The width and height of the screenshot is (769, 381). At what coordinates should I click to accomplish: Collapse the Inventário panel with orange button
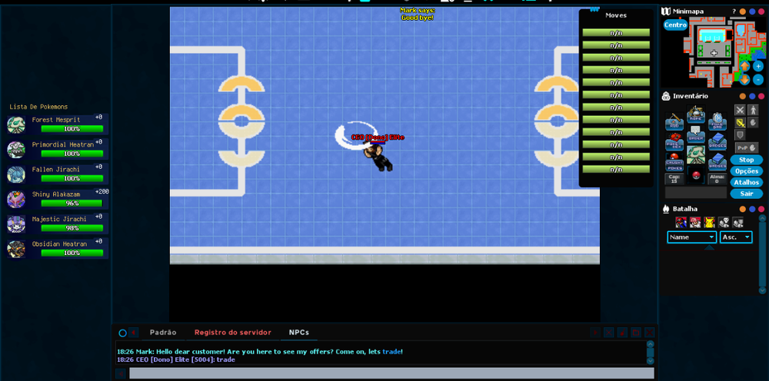[x=743, y=96]
